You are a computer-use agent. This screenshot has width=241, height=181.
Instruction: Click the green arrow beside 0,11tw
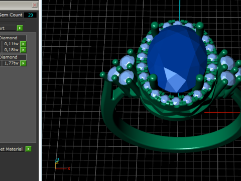click(x=23, y=44)
